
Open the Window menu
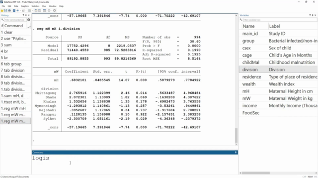tap(53, 6)
